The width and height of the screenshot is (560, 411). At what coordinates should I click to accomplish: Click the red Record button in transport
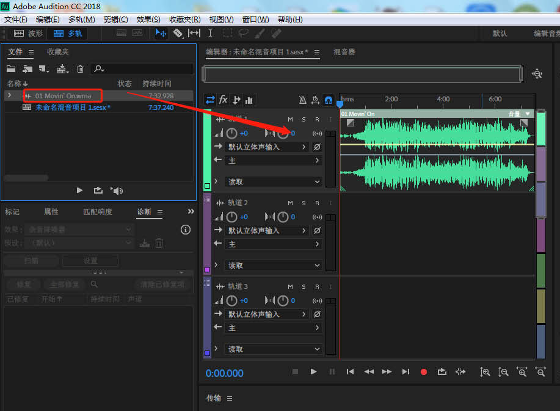point(424,371)
